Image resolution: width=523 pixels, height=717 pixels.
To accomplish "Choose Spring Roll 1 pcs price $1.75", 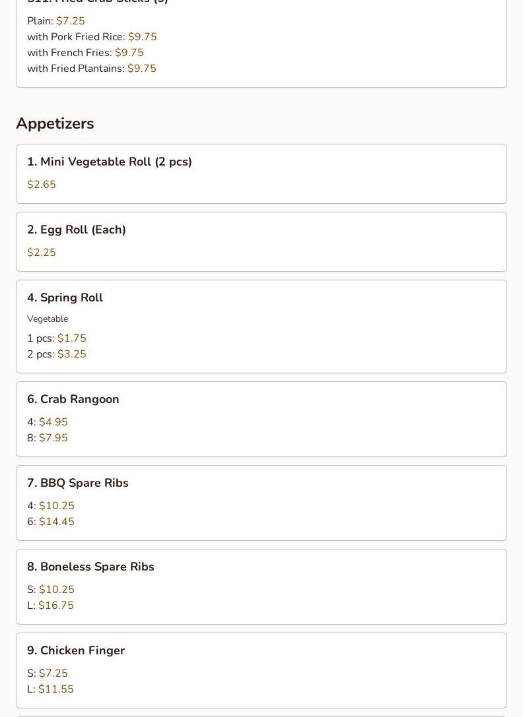I will pyautogui.click(x=57, y=338).
